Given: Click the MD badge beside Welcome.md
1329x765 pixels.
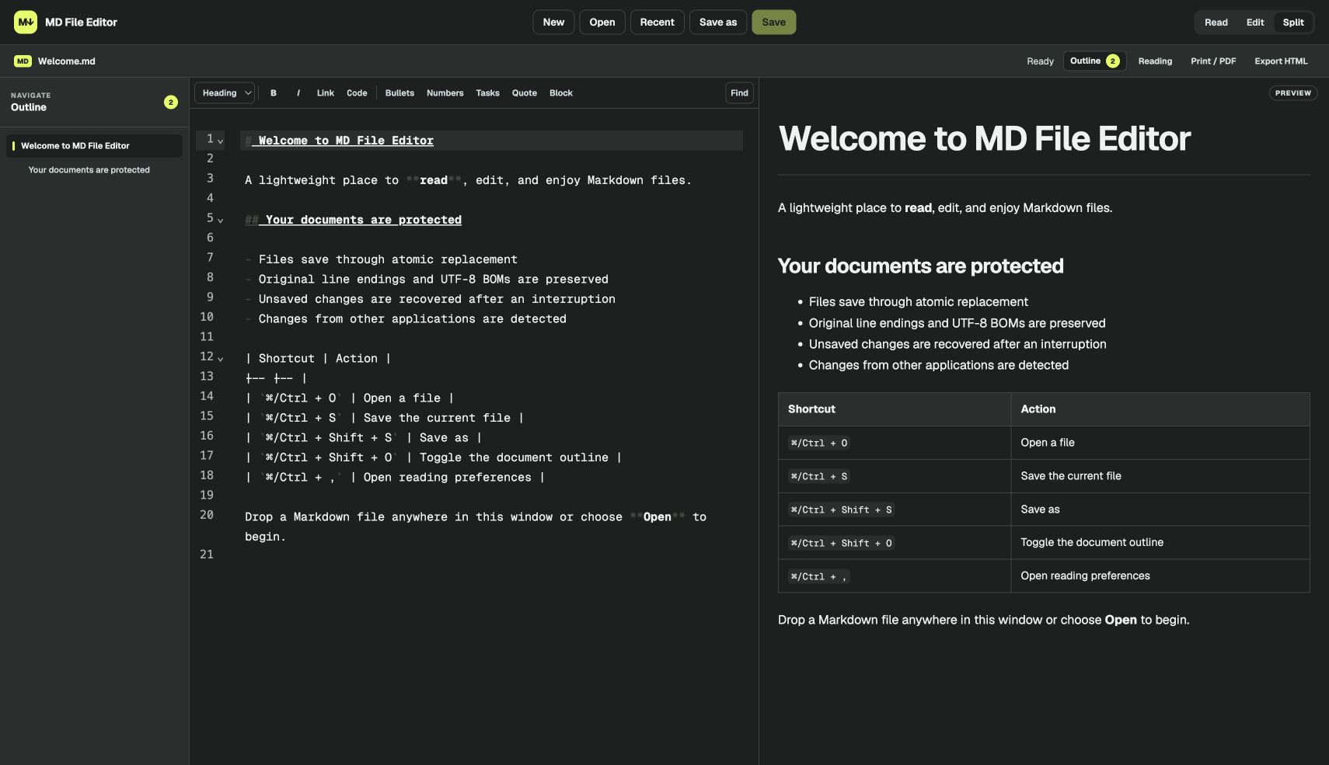Looking at the screenshot, I should (x=23, y=61).
